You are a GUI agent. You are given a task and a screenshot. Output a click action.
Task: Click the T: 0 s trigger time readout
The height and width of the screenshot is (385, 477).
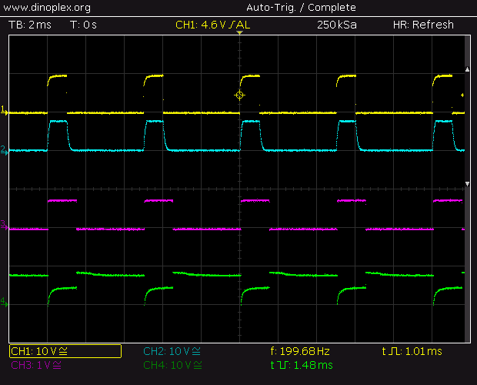click(x=83, y=25)
